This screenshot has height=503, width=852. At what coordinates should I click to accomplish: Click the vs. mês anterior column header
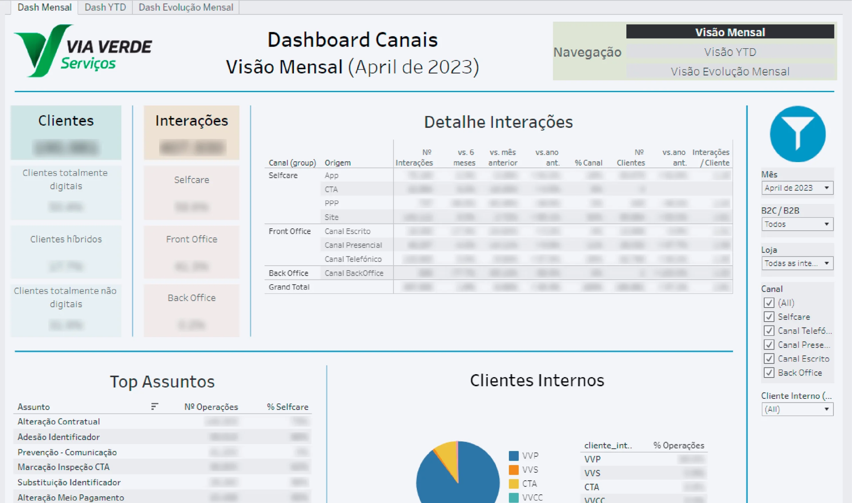point(503,157)
